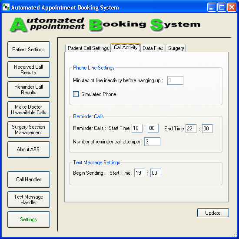Screen dimensions: 239x239
Task: Open Surgery Session Management
Action: 29,129
